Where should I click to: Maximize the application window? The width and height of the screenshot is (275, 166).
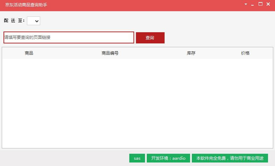pyautogui.click(x=260, y=4)
